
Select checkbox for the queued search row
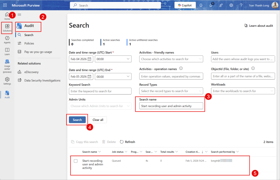76,161
